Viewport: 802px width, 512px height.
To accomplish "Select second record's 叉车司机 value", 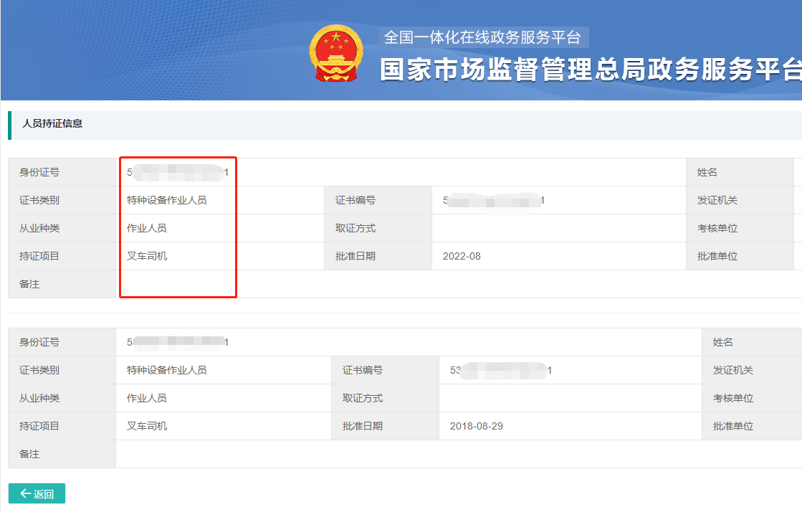I will coord(147,426).
